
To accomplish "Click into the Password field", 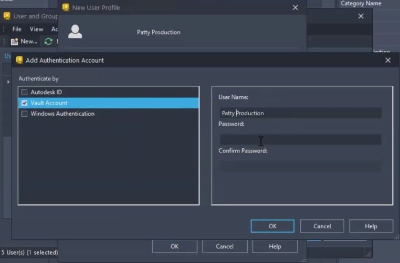I will [300, 139].
